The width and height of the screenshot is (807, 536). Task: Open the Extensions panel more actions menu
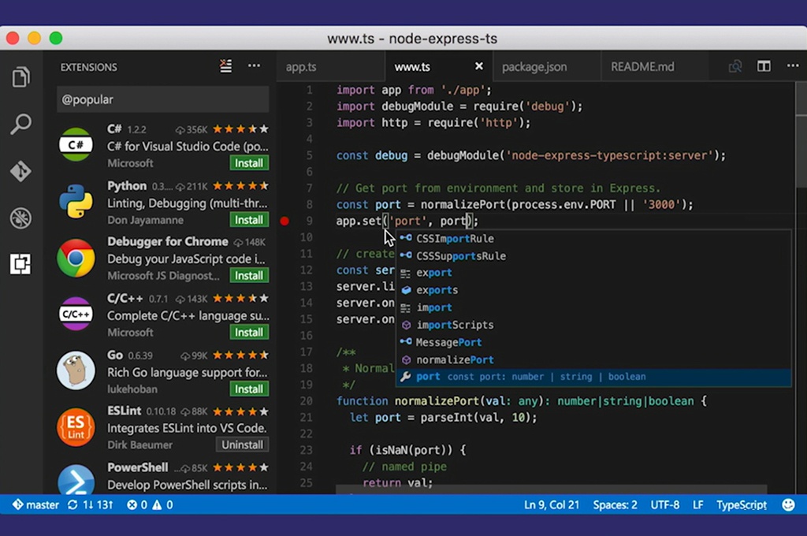[254, 66]
